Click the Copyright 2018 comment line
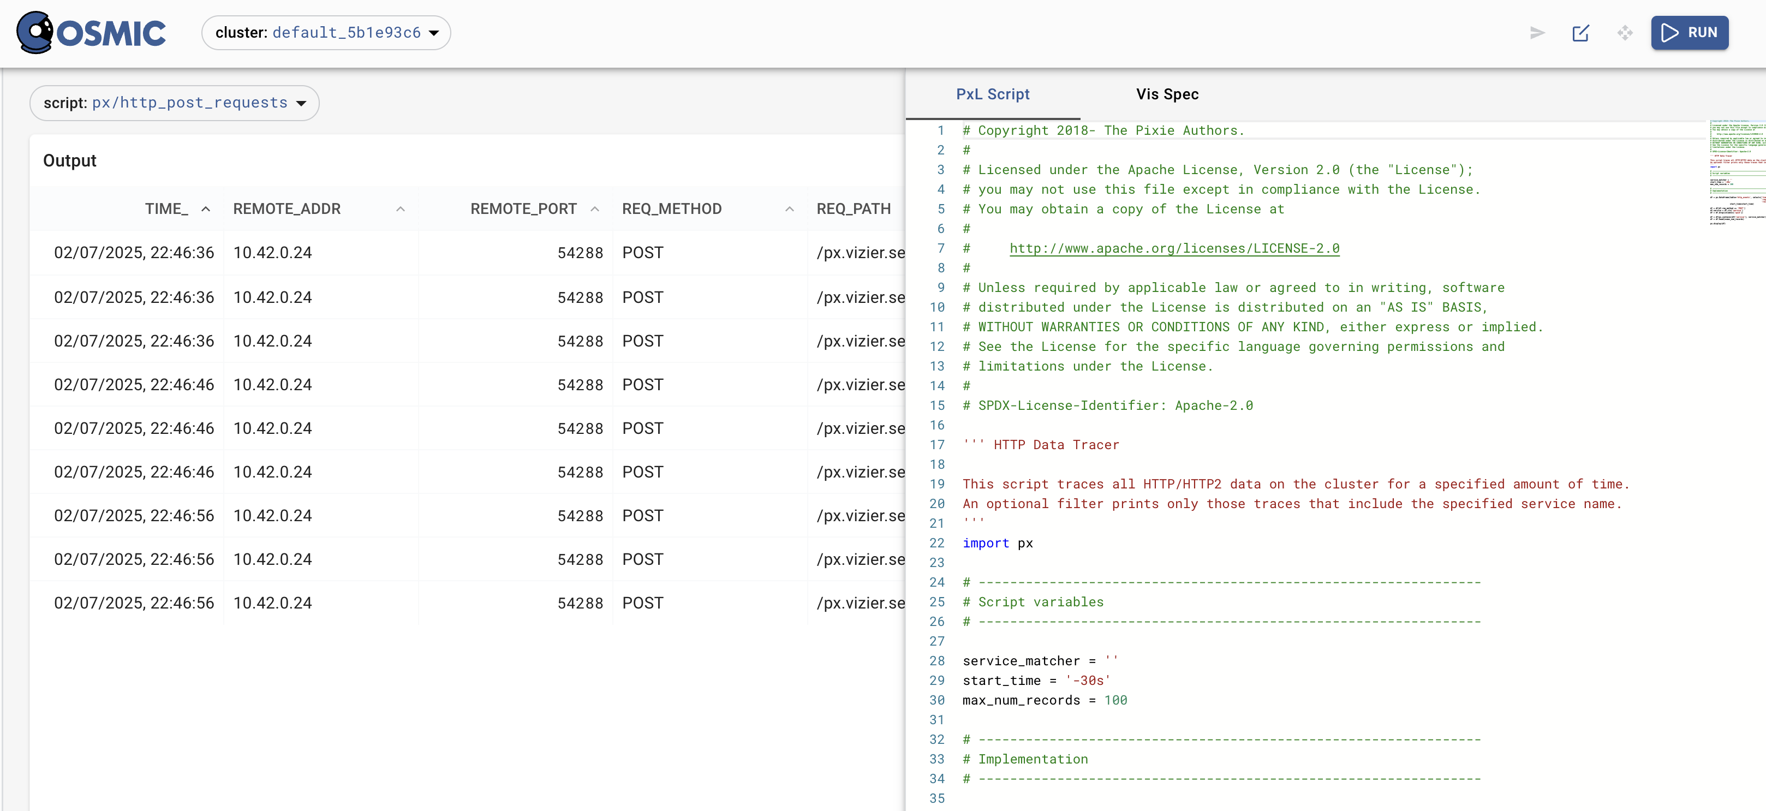Image resolution: width=1766 pixels, height=811 pixels. point(1102,130)
